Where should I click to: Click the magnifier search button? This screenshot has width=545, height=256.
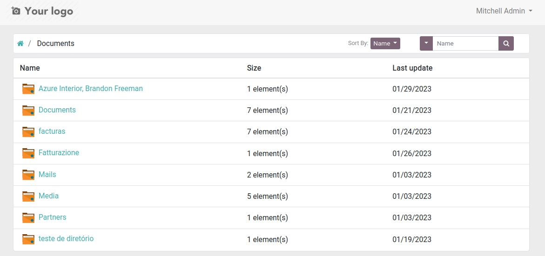click(506, 44)
